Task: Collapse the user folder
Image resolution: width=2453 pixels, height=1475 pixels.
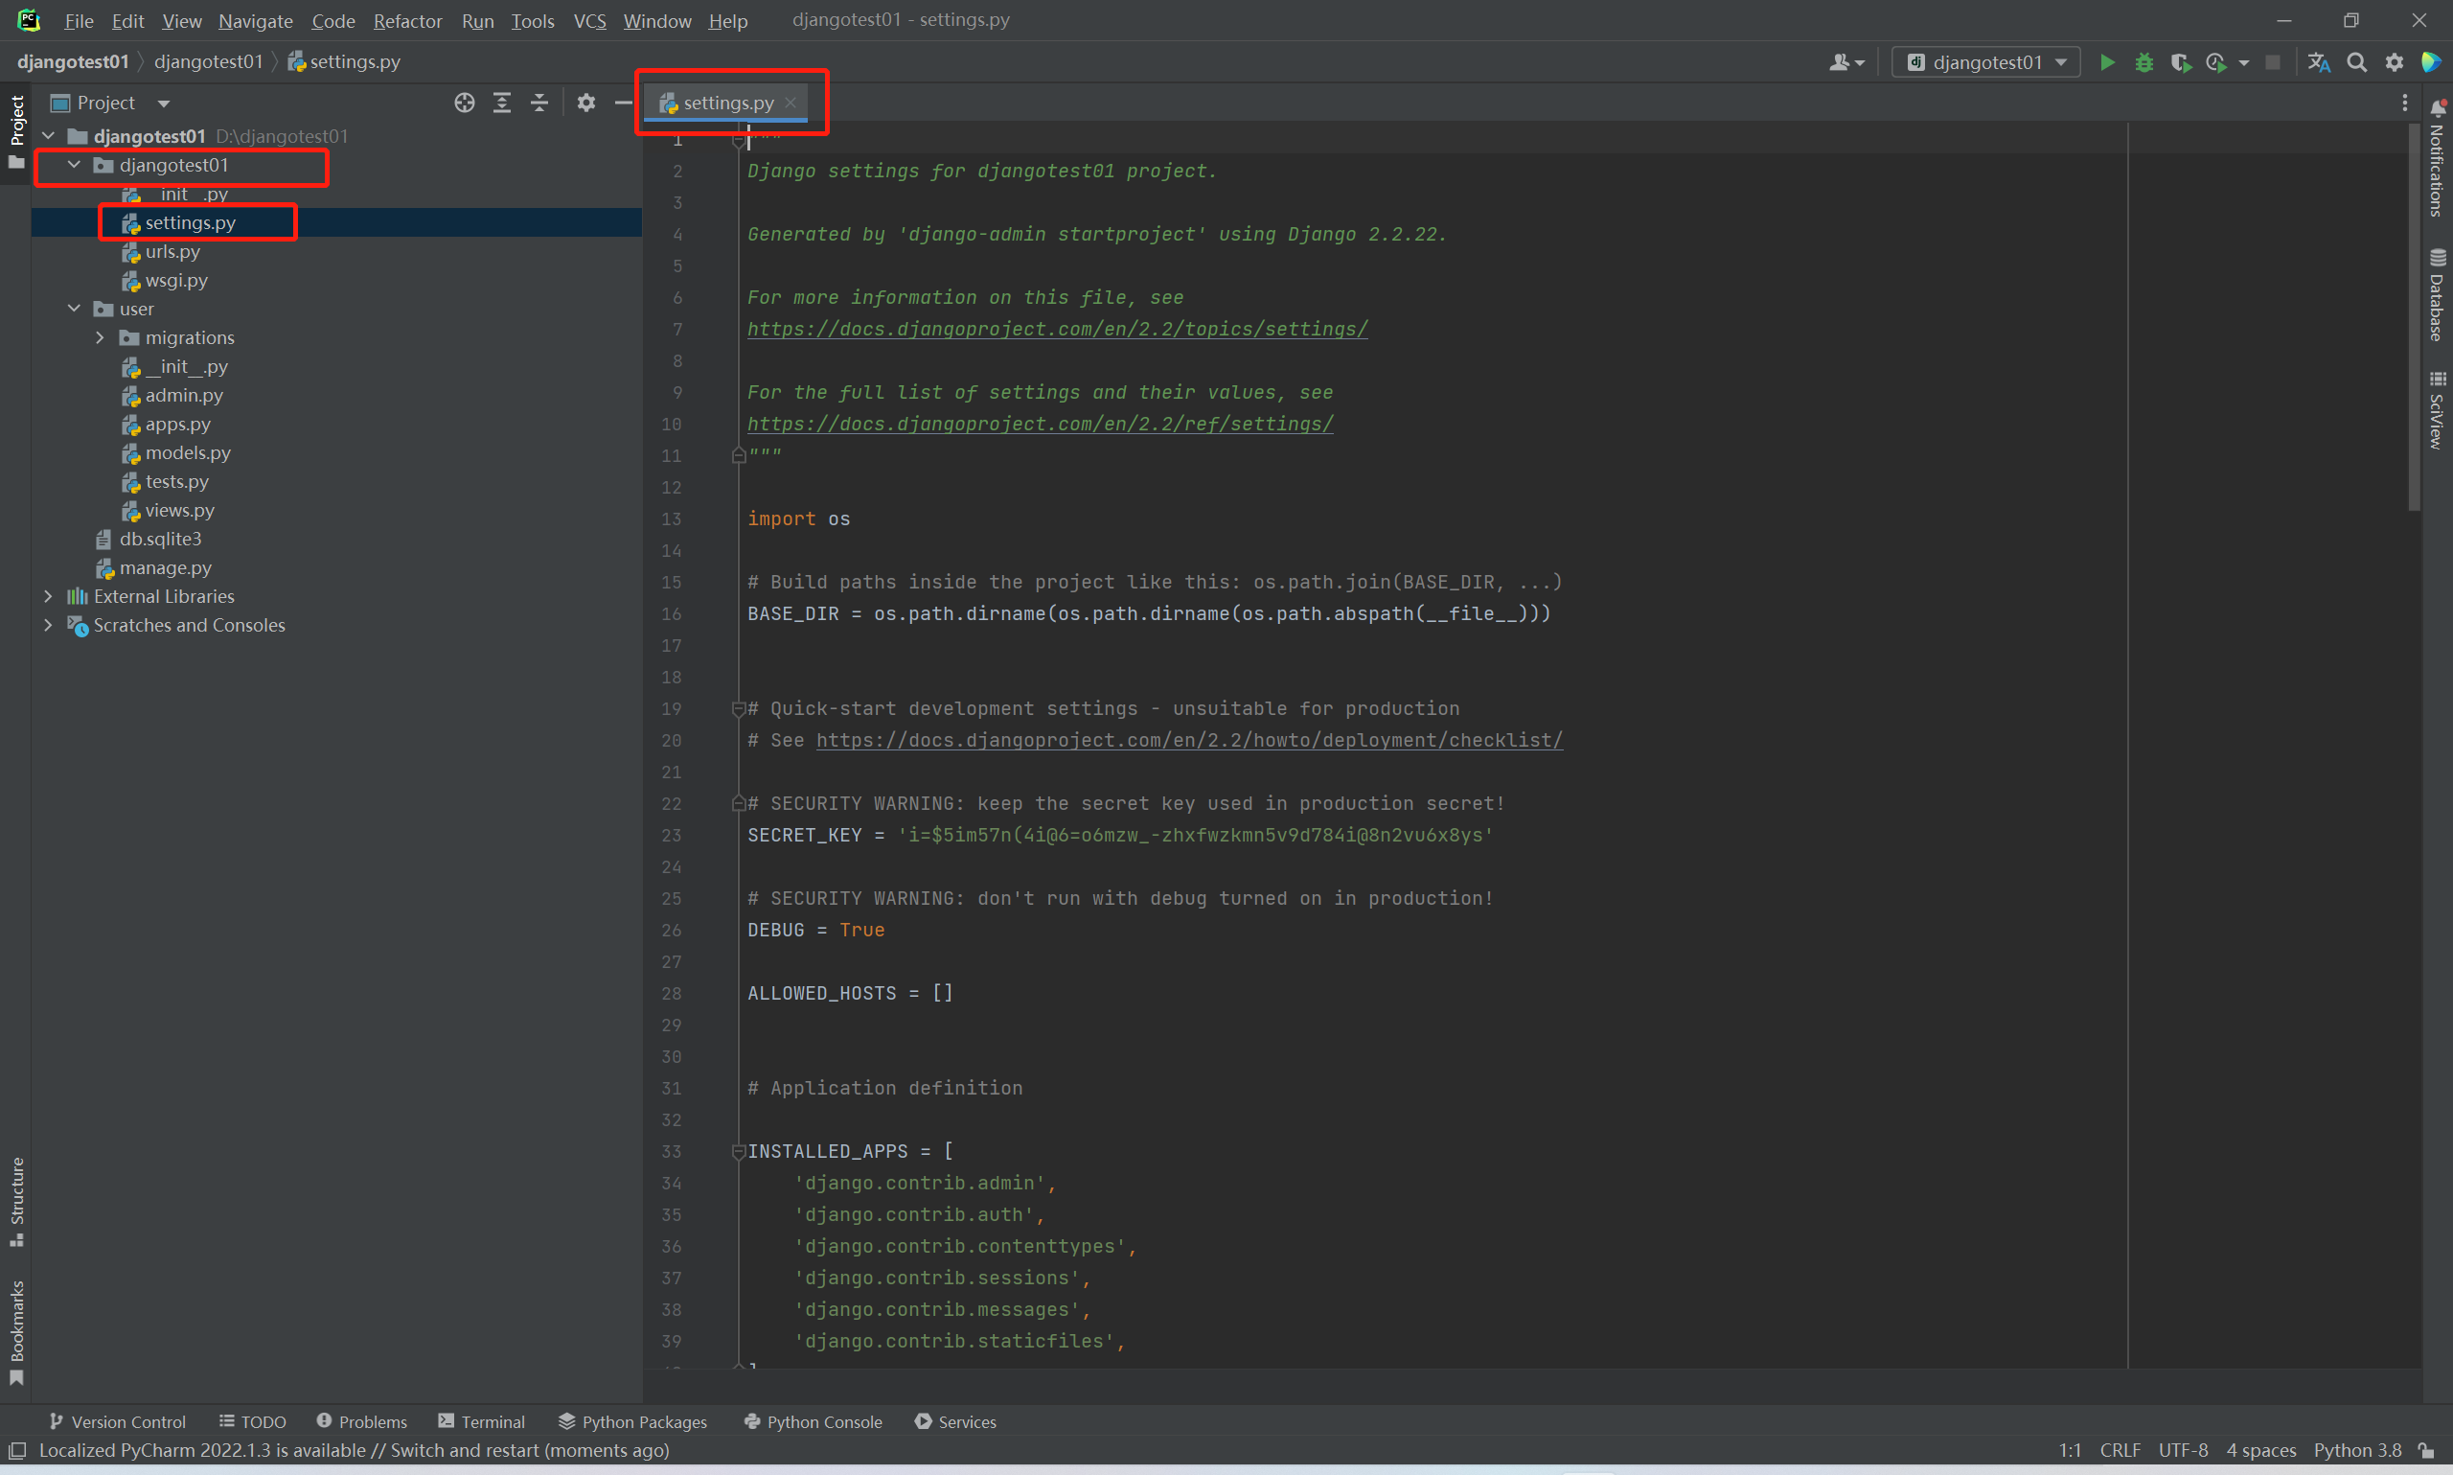Action: [x=75, y=308]
